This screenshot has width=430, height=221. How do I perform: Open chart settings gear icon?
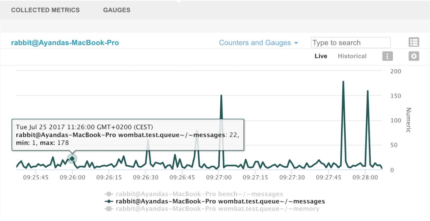[414, 56]
